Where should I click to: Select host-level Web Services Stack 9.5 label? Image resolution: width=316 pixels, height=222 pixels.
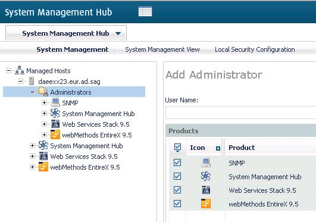pos(84,157)
